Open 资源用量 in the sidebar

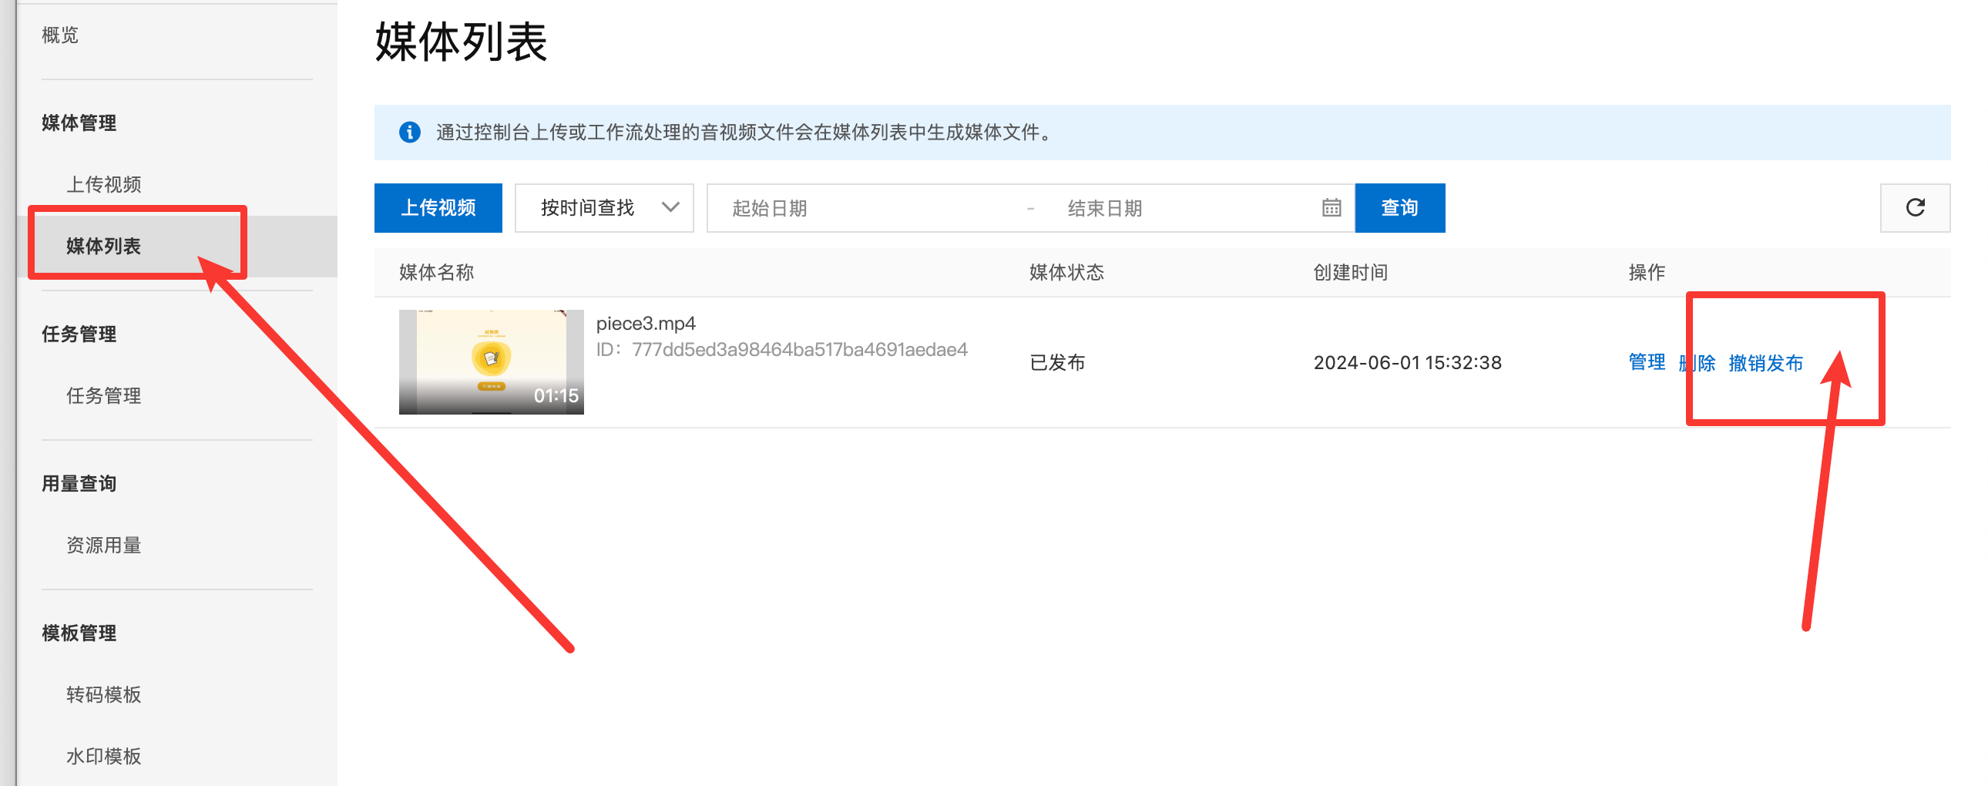103,545
